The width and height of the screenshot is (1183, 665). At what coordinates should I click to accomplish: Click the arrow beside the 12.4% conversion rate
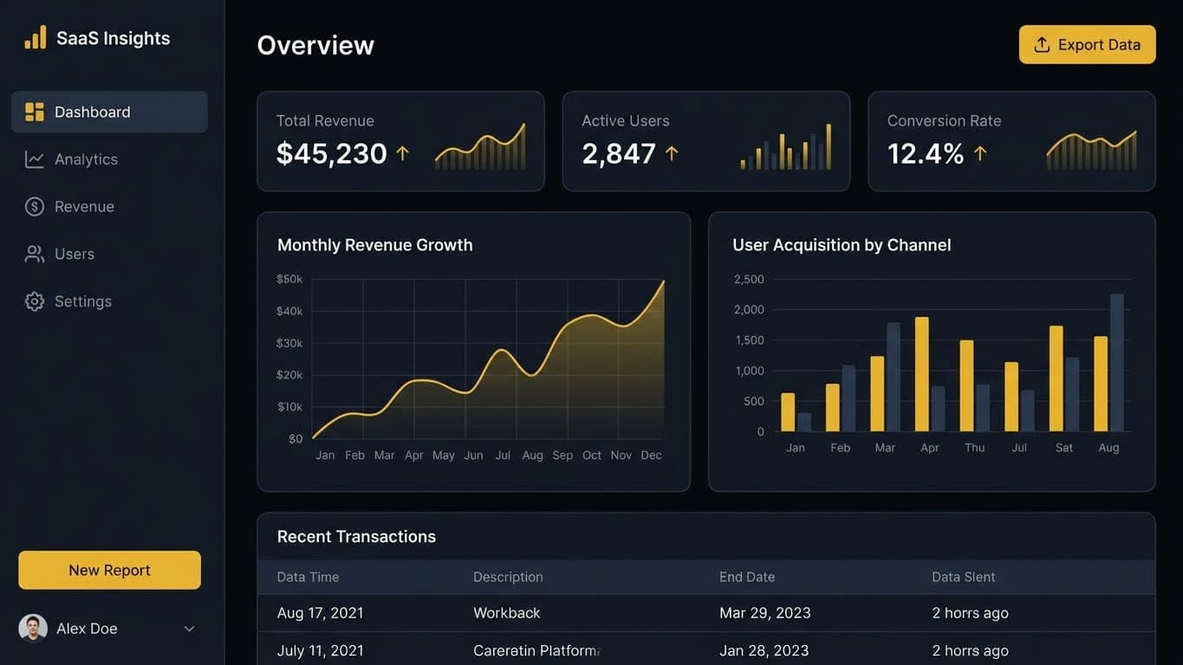tap(978, 152)
